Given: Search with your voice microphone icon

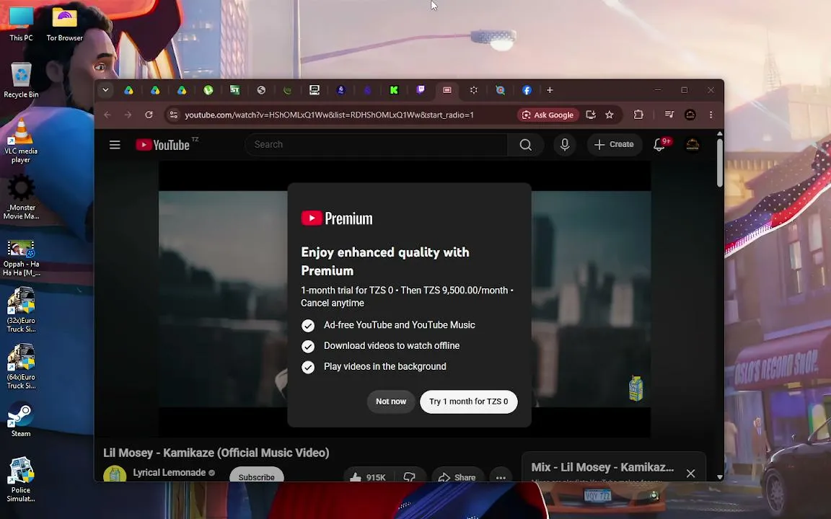Looking at the screenshot, I should [x=565, y=145].
